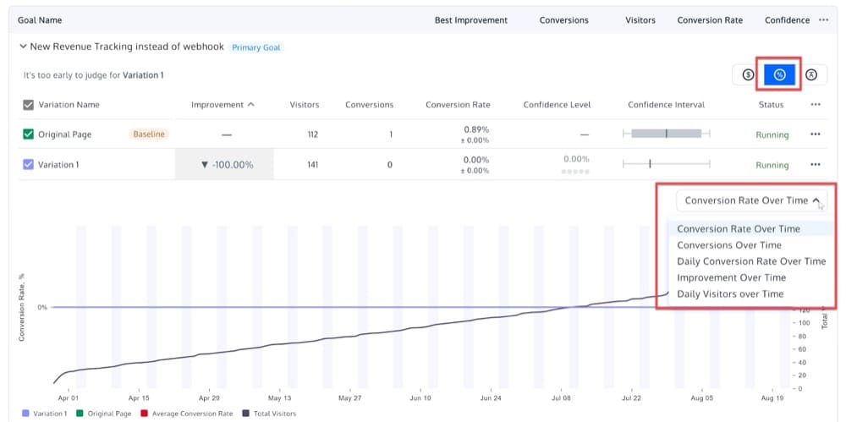
Task: Choose Conversions Over Time option
Action: (x=751, y=245)
